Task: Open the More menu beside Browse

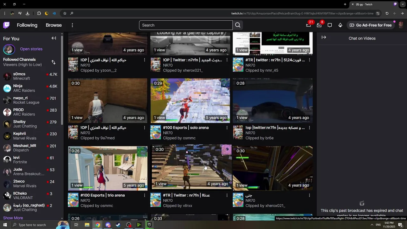Action: point(72,25)
